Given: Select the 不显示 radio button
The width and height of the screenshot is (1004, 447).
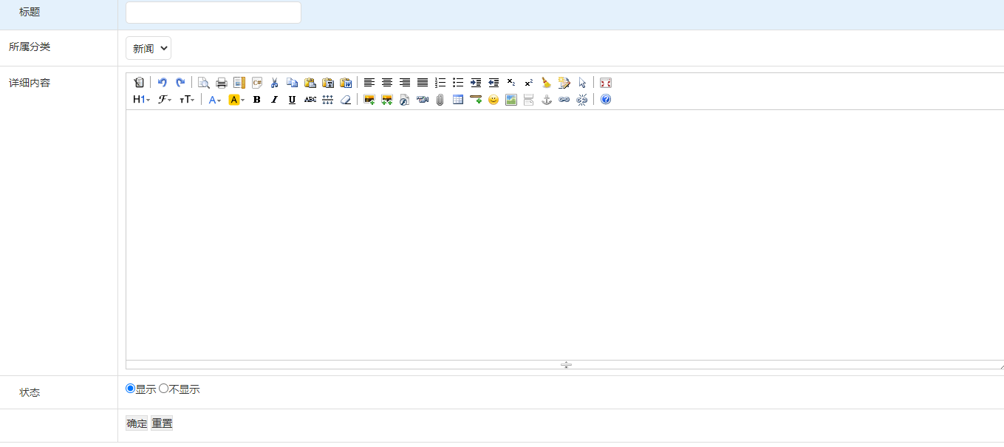Looking at the screenshot, I should [x=164, y=389].
